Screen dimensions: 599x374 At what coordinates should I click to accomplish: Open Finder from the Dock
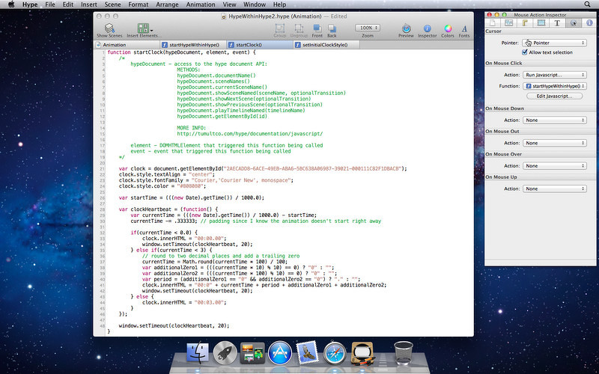click(198, 352)
